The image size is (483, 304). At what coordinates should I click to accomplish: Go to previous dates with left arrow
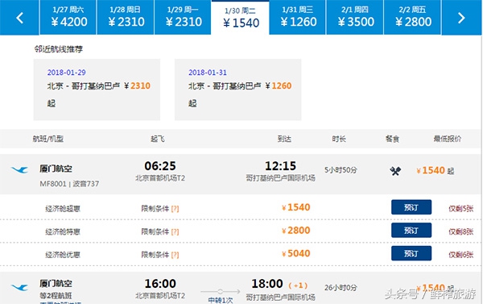(x=19, y=18)
